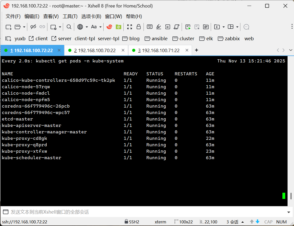Click the highlight pen toolbar icon
The width and height of the screenshot is (294, 226).
(x=159, y=27)
